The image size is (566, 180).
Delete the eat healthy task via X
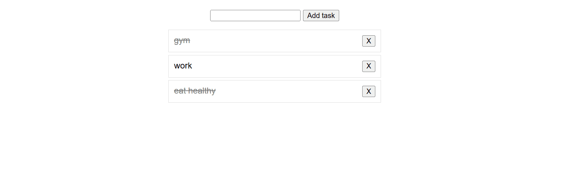[x=369, y=91]
